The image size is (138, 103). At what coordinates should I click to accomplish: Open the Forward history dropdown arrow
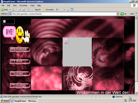coord(16,10)
